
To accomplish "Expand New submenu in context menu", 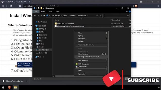I will (91, 70).
